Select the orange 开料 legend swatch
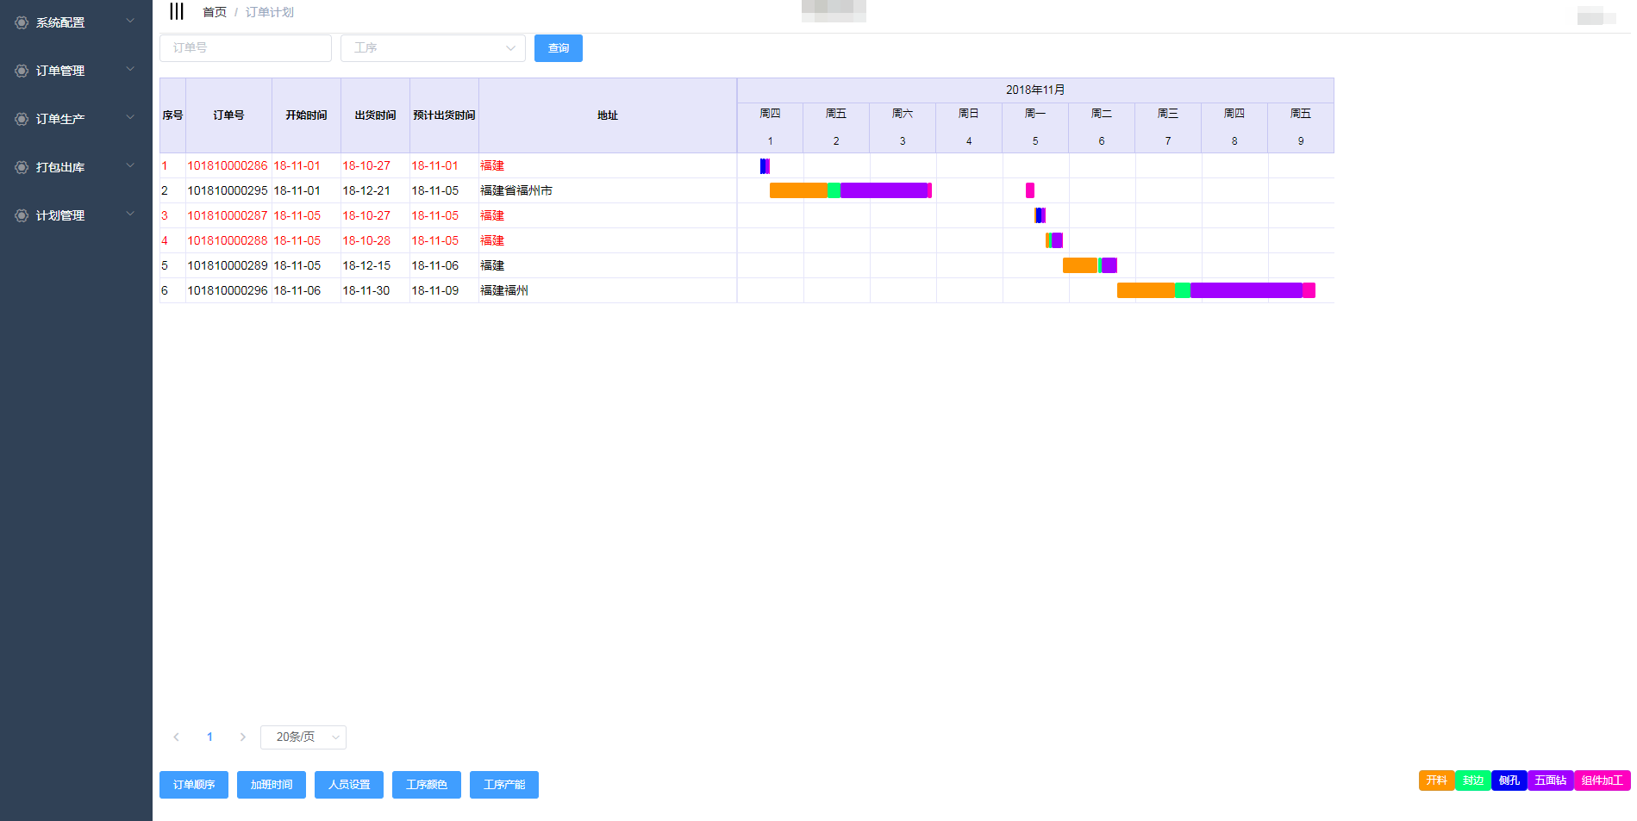 click(x=1436, y=781)
